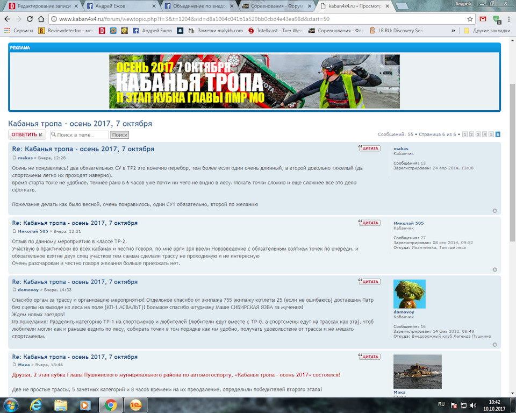
Task: Launch Internet Explorer from taskbar
Action: click(x=35, y=405)
